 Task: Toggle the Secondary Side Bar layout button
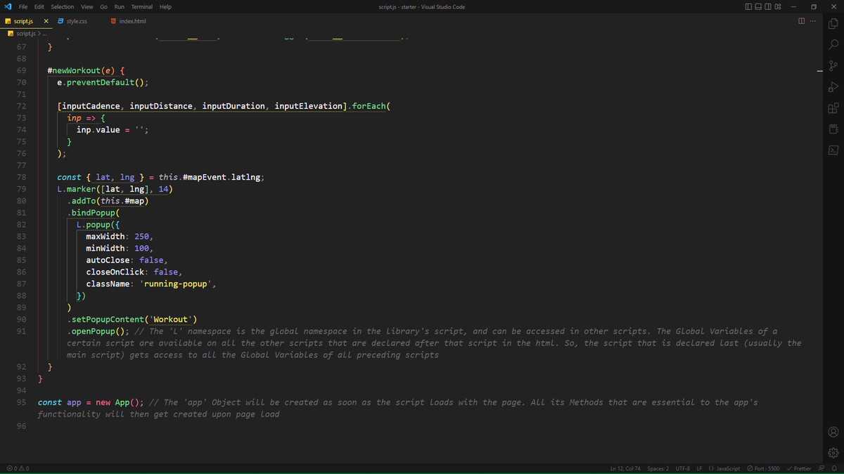[769, 7]
